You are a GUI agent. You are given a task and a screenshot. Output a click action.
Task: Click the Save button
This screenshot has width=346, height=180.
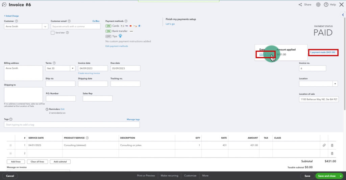[x=307, y=176]
